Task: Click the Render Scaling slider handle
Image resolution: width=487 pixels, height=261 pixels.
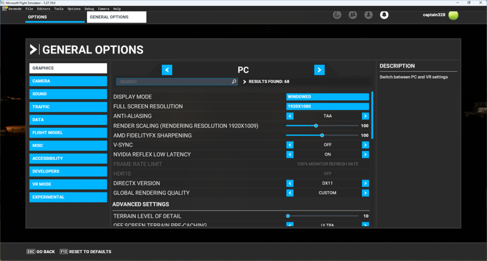Action: [x=316, y=126]
